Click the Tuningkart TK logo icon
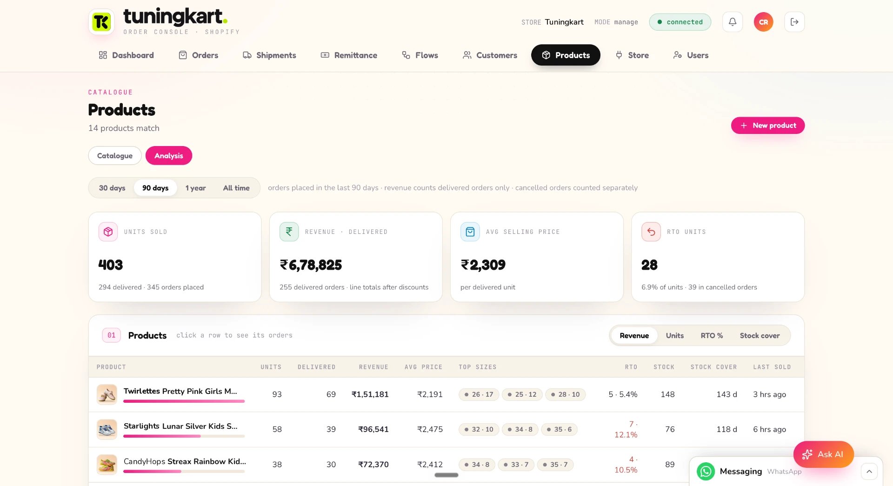Screen dimensions: 893x486 101,22
